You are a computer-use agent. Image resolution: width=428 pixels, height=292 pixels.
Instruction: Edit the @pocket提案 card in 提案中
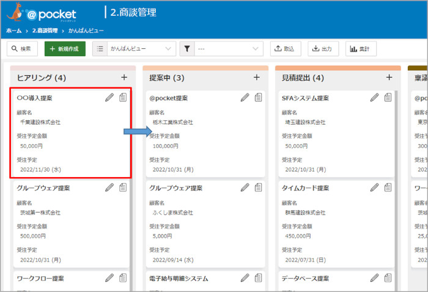(x=245, y=97)
